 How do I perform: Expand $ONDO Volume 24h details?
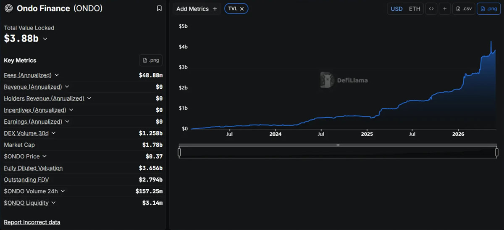tap(63, 191)
